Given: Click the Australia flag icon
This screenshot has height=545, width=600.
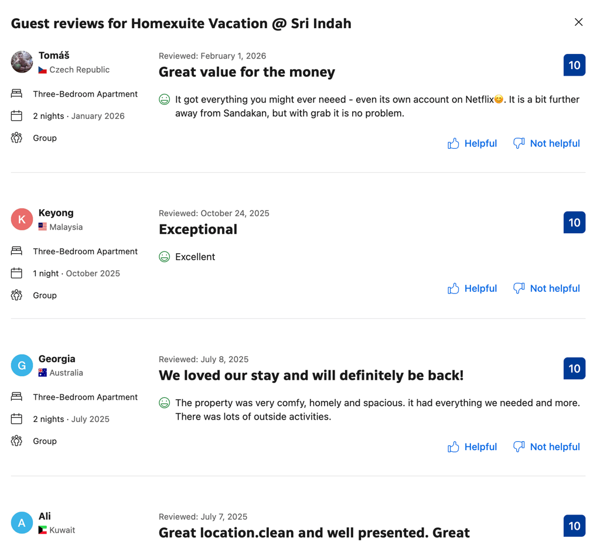Looking at the screenshot, I should (x=43, y=373).
